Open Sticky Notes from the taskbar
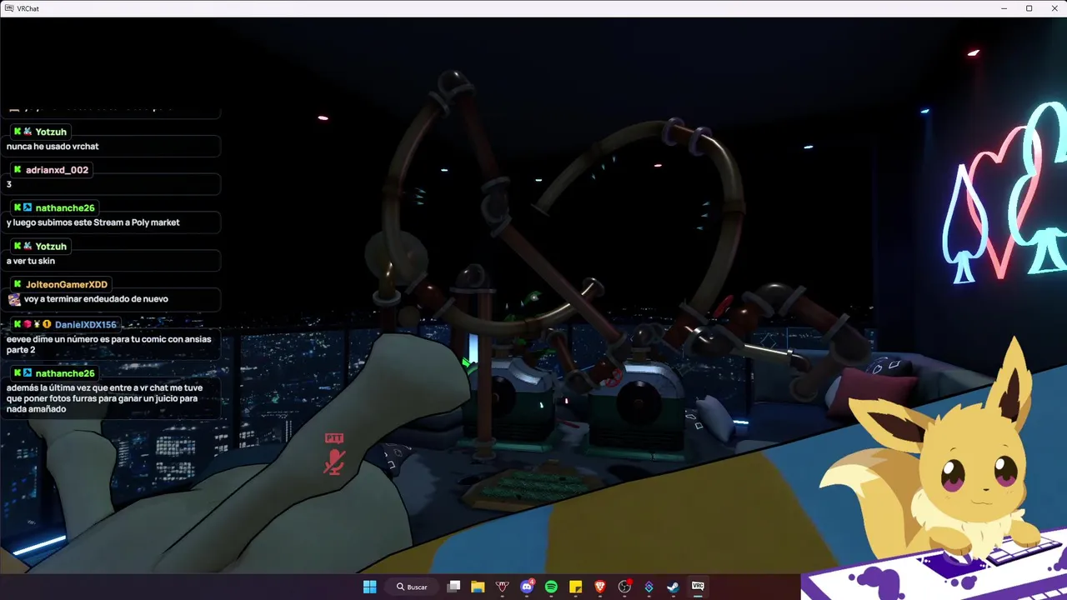This screenshot has width=1067, height=600. (x=575, y=587)
